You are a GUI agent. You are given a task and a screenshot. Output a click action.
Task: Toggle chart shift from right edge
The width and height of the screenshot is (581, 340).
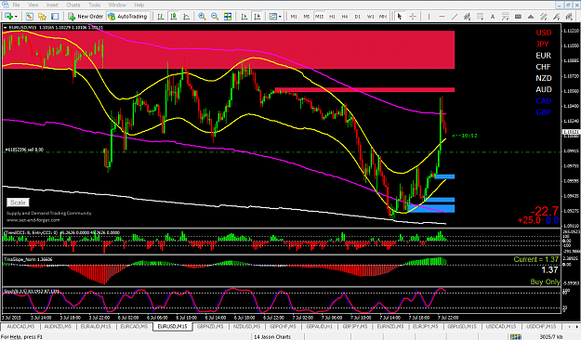(257, 17)
